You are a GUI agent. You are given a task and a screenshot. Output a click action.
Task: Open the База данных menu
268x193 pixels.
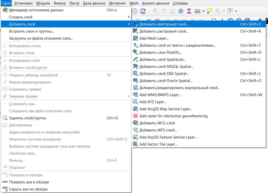pyautogui.click(x=94, y=3)
